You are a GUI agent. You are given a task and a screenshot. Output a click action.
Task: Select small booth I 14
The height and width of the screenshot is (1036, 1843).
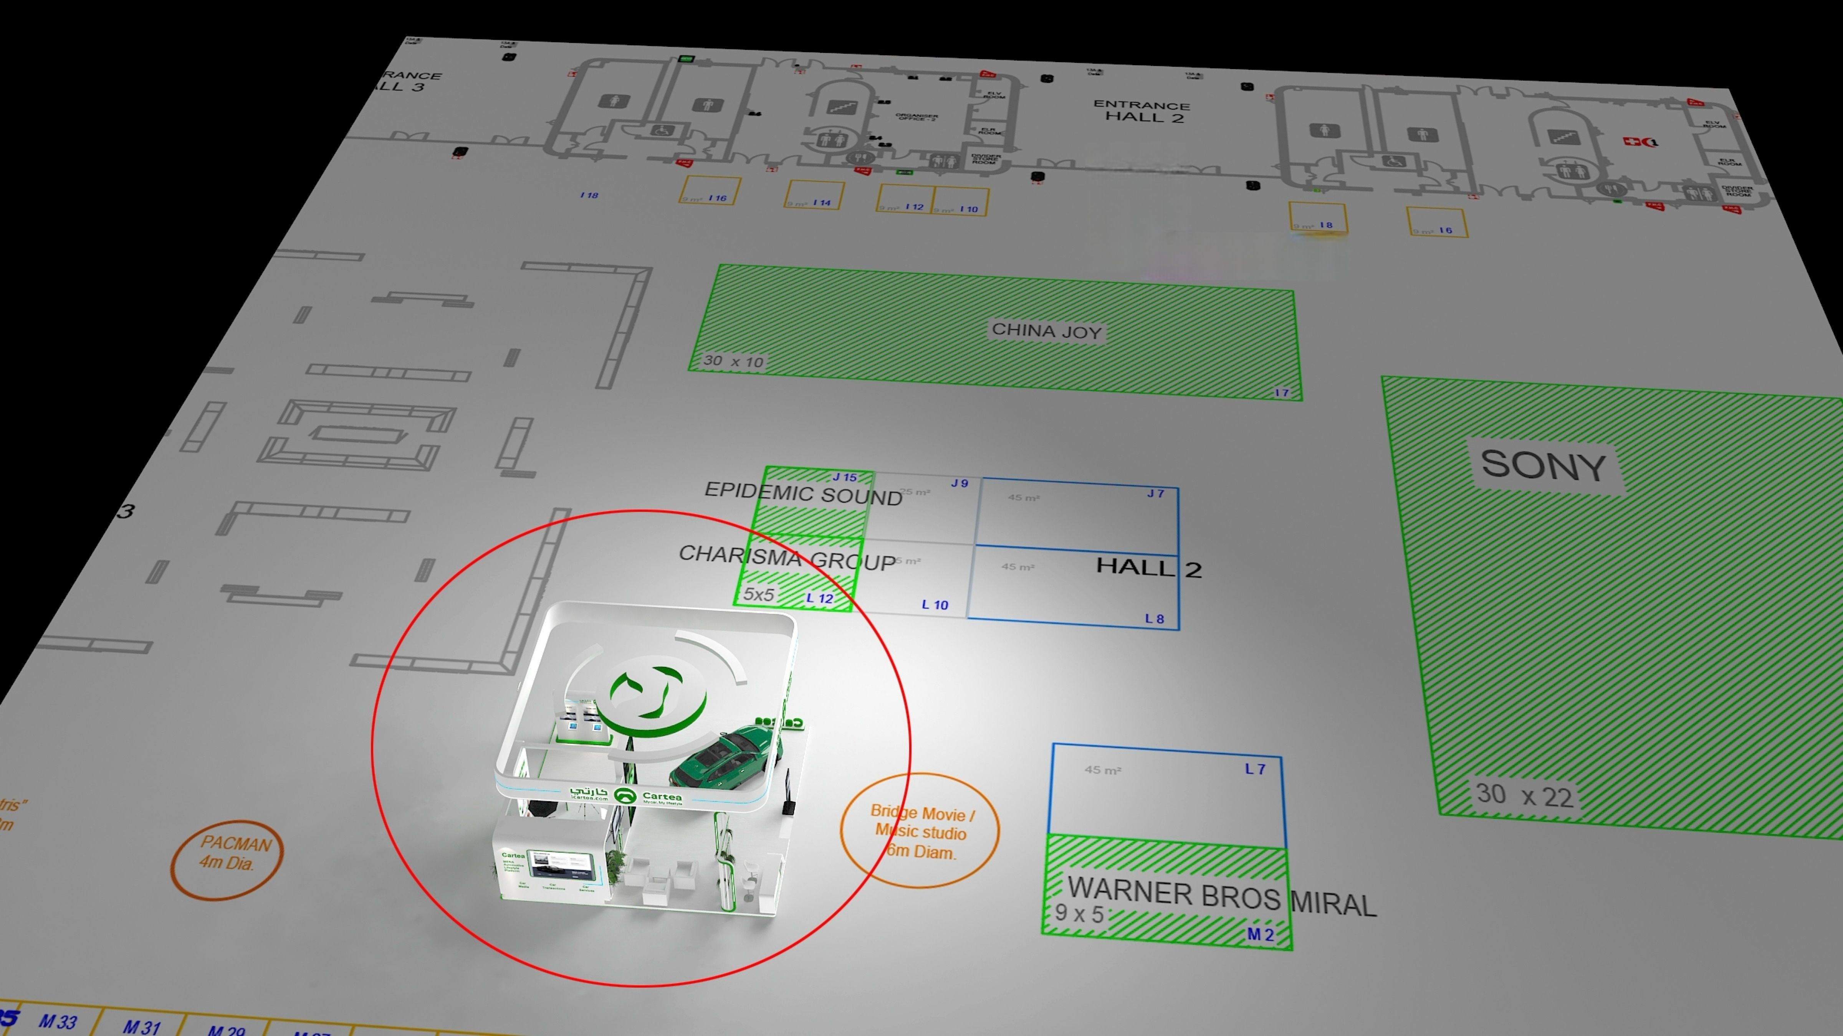pyautogui.click(x=815, y=195)
